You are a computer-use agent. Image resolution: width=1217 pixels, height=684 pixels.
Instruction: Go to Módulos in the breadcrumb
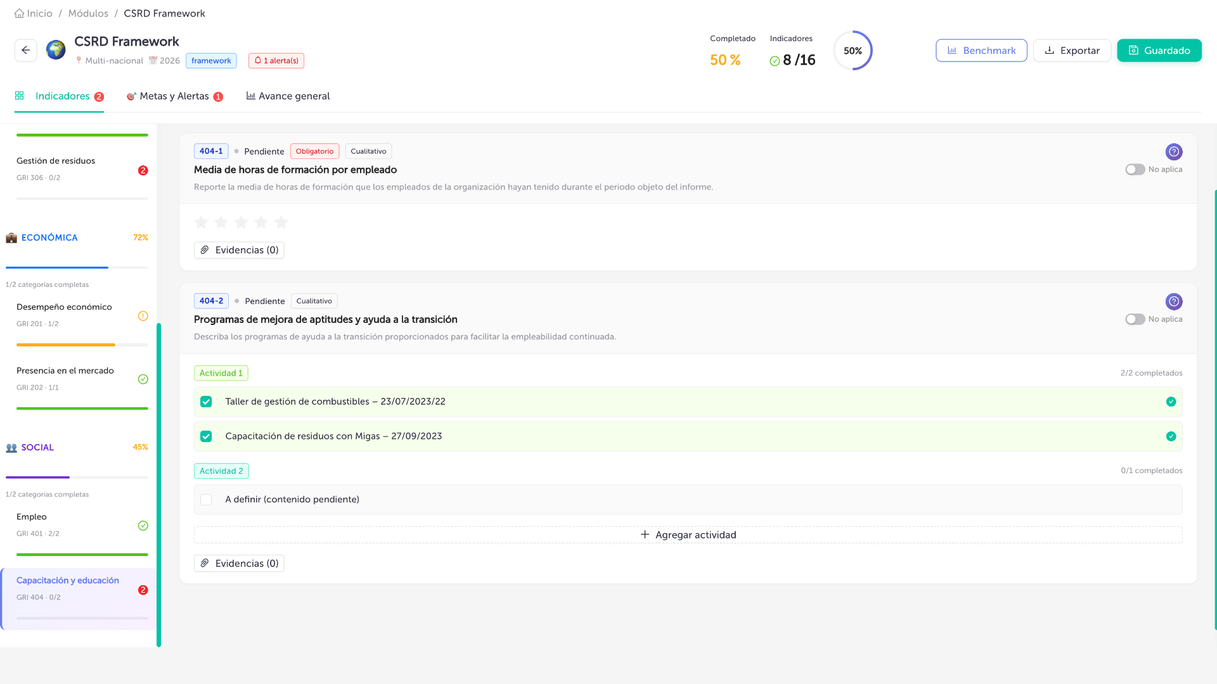88,13
